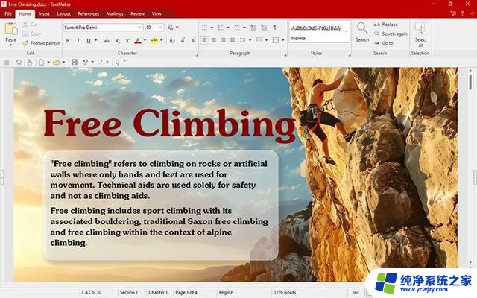Viewport: 477px width, 298px height.
Task: Collapse the ribbon using the chevron
Action: click(x=472, y=13)
